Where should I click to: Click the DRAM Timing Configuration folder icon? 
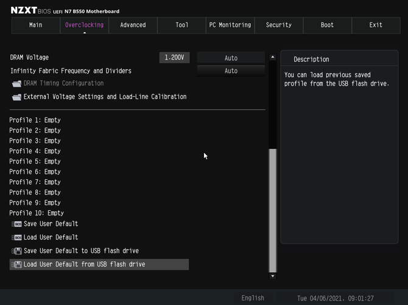pos(16,84)
